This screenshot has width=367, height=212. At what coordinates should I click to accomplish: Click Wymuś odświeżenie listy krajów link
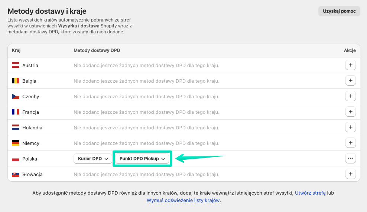tap(183, 201)
